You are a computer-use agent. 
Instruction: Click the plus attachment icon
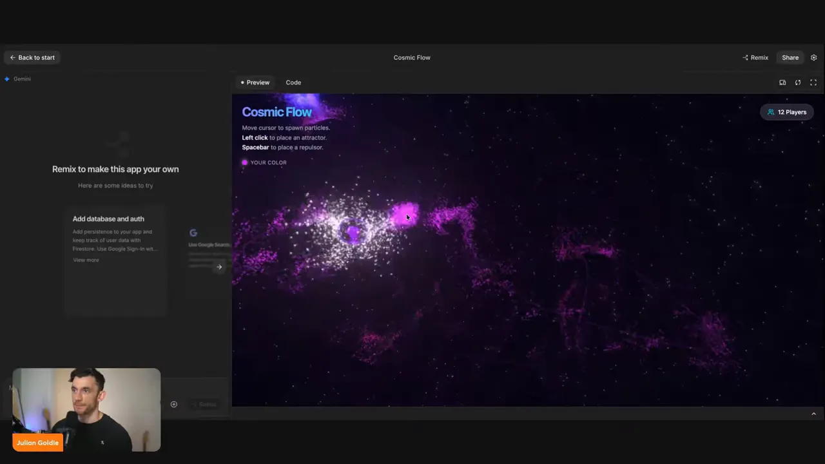173,404
